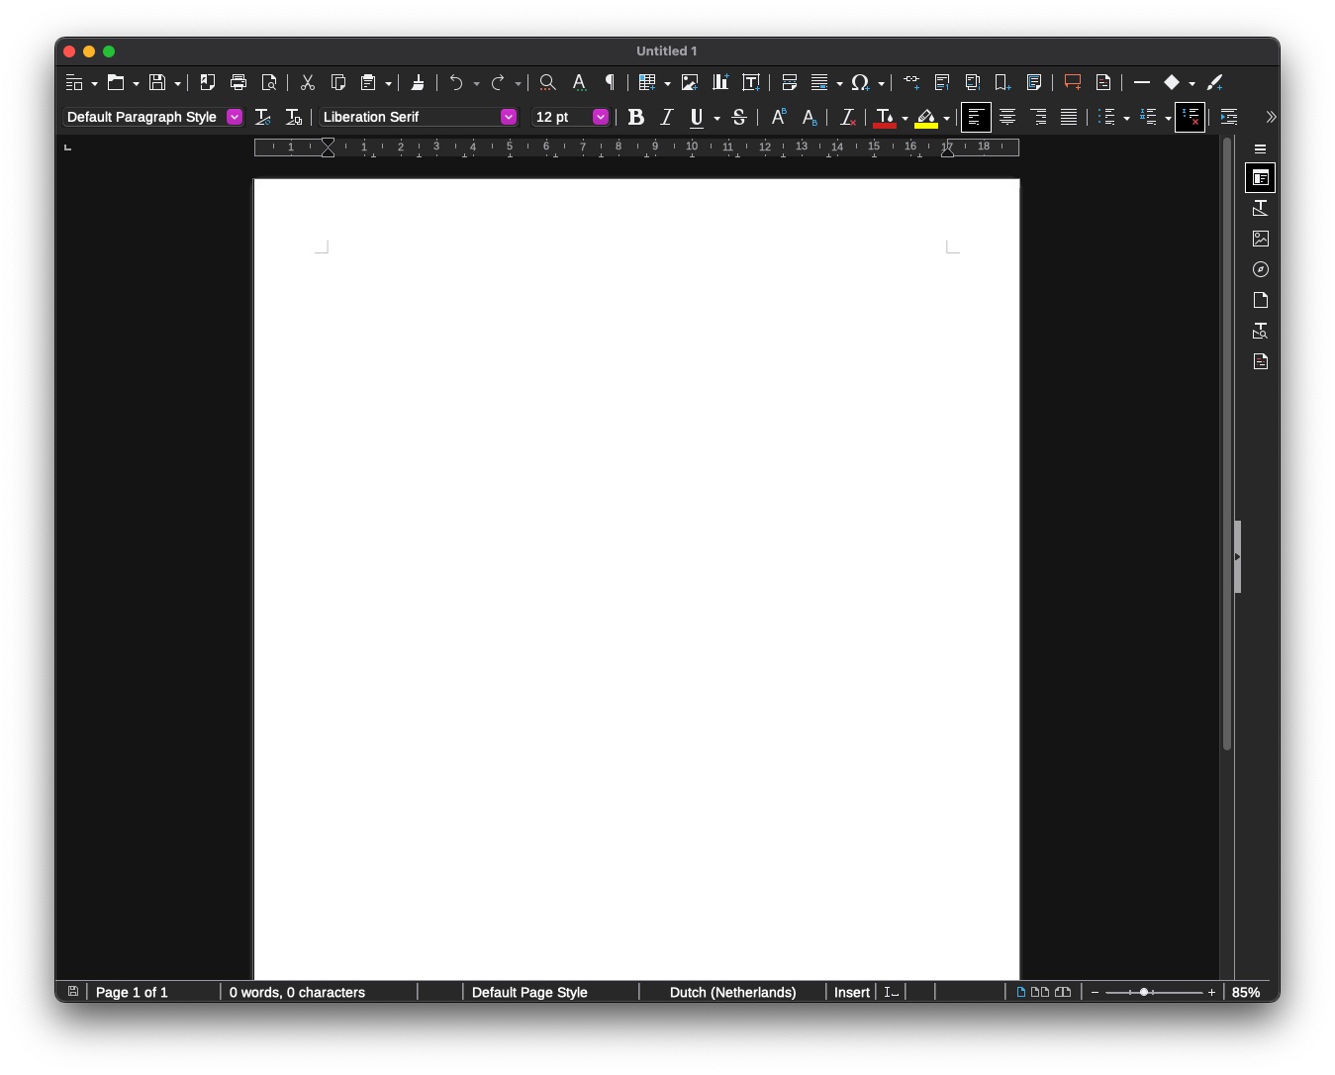
Task: Open the font name dropdown list
Action: 508,117
